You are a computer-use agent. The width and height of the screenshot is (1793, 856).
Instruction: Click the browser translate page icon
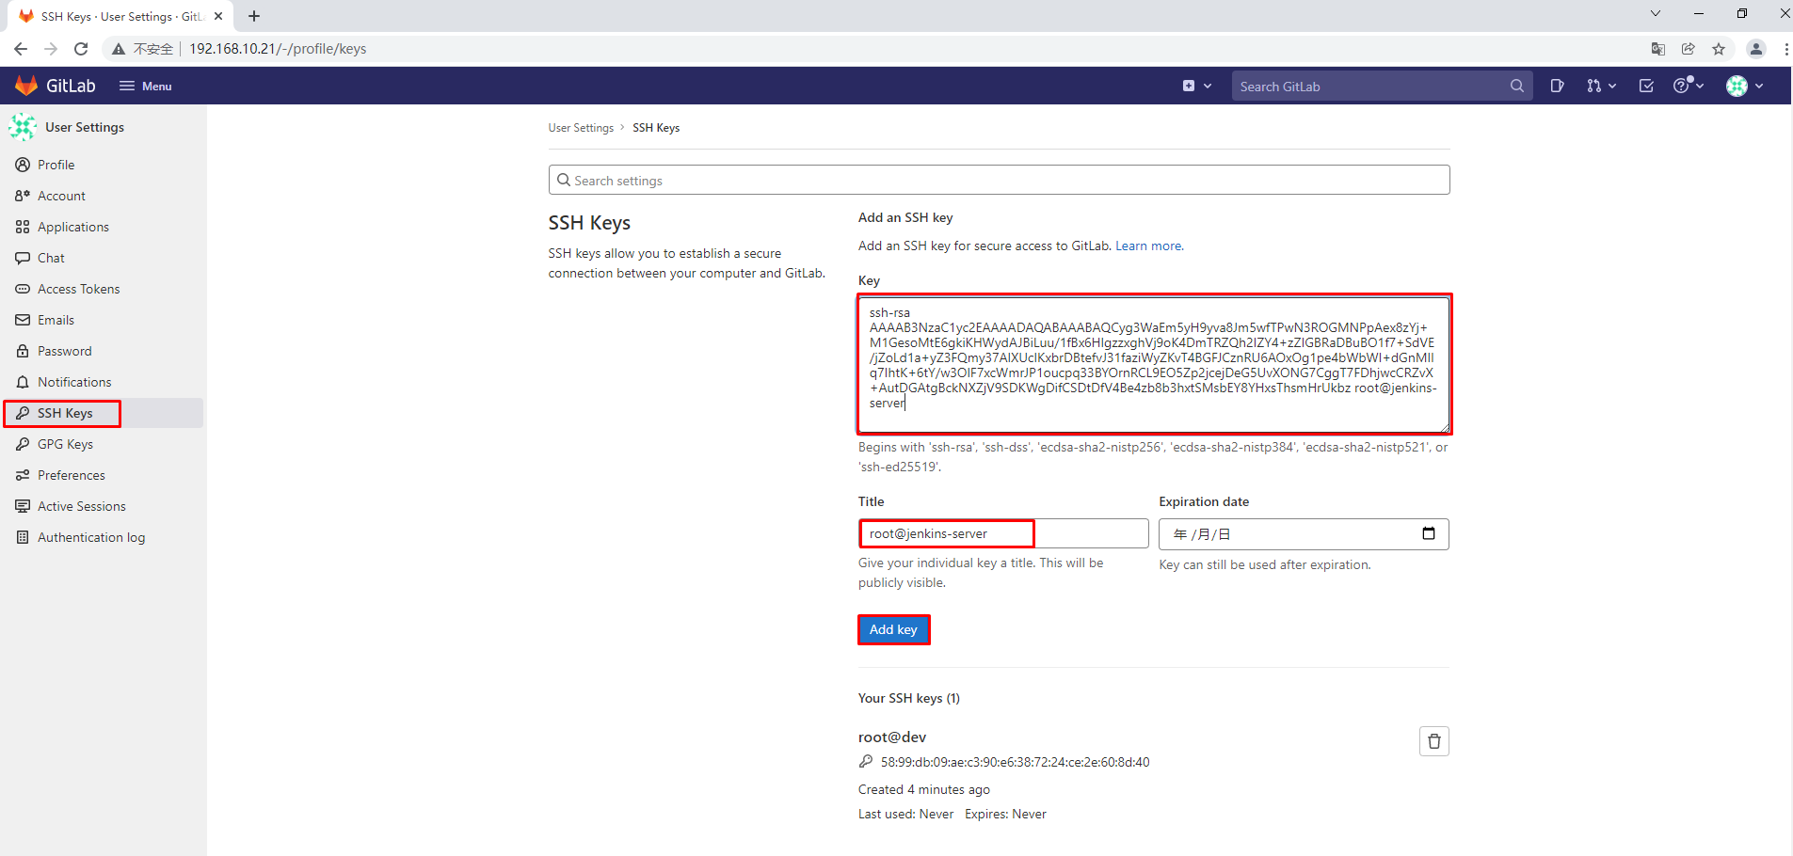click(1657, 49)
